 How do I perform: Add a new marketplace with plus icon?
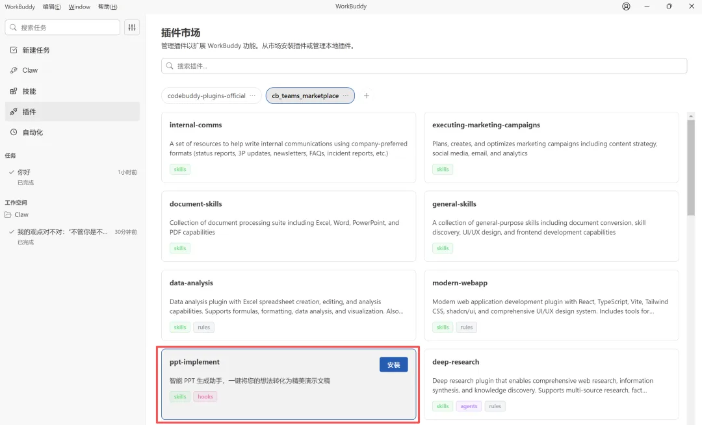click(x=366, y=96)
